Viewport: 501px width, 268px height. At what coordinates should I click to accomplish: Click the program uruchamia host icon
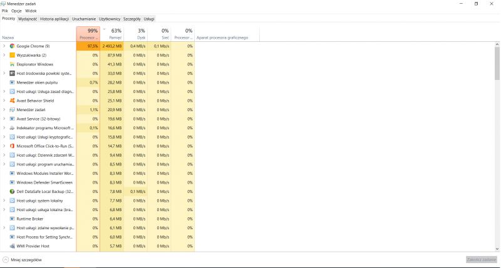tap(12, 164)
